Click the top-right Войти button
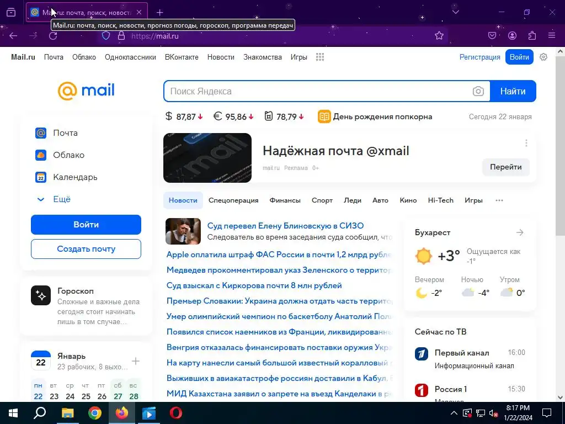Image resolution: width=565 pixels, height=424 pixels. coord(519,57)
